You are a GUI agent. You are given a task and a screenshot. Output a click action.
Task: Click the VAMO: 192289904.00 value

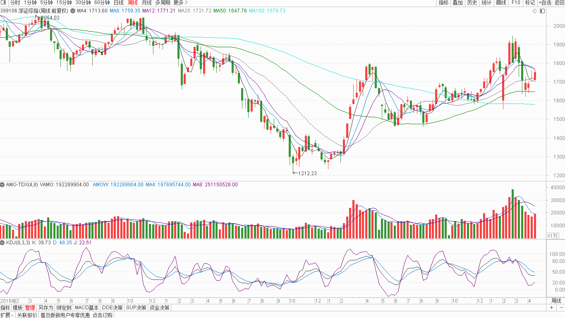point(64,185)
